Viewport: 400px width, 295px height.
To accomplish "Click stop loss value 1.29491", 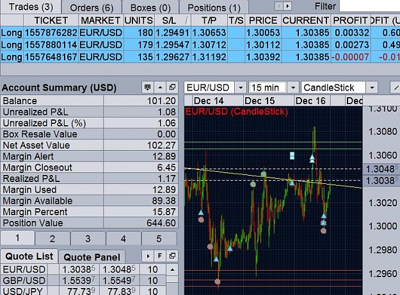I will (x=172, y=33).
